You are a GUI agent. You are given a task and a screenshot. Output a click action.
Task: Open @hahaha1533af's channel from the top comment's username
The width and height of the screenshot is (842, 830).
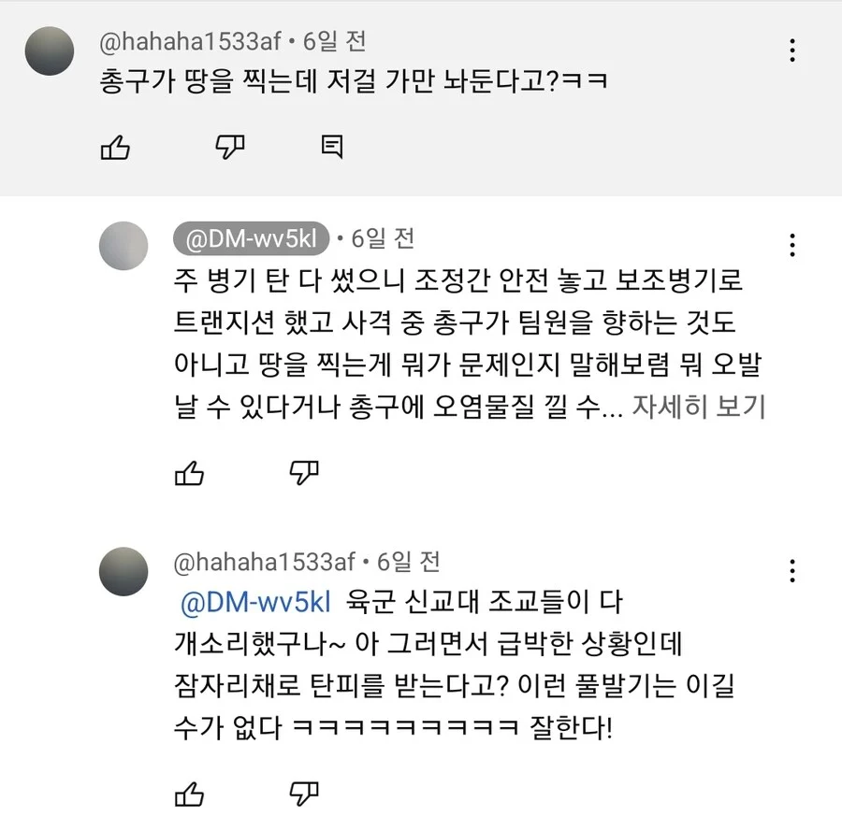(x=190, y=42)
